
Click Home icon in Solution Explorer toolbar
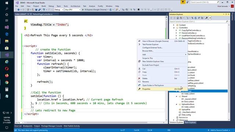coord(178,18)
